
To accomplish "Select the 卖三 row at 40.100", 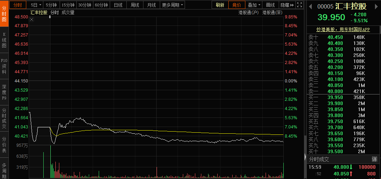I will coord(344,79).
